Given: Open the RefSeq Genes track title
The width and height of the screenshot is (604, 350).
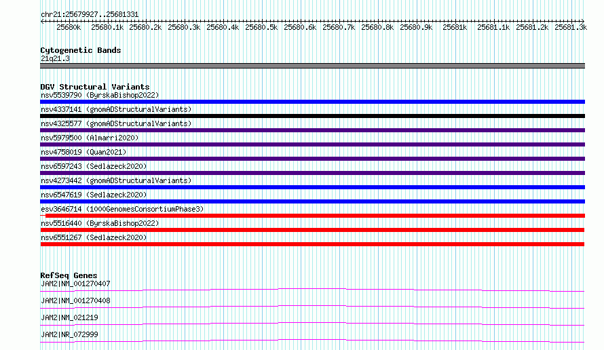Looking at the screenshot, I should tap(69, 275).
